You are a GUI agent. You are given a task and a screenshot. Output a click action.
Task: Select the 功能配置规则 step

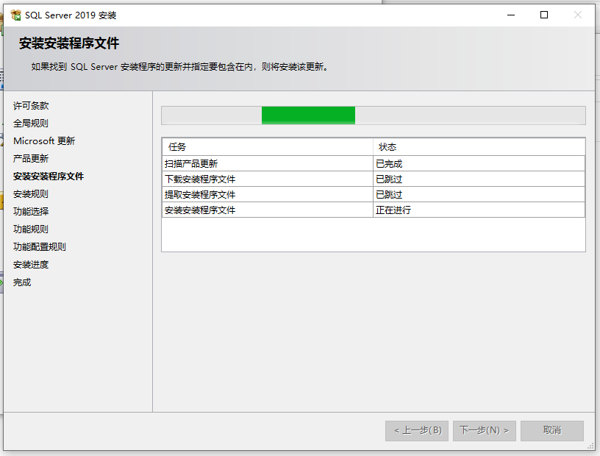tap(40, 247)
